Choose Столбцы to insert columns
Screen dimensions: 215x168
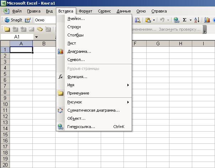pos(94,35)
